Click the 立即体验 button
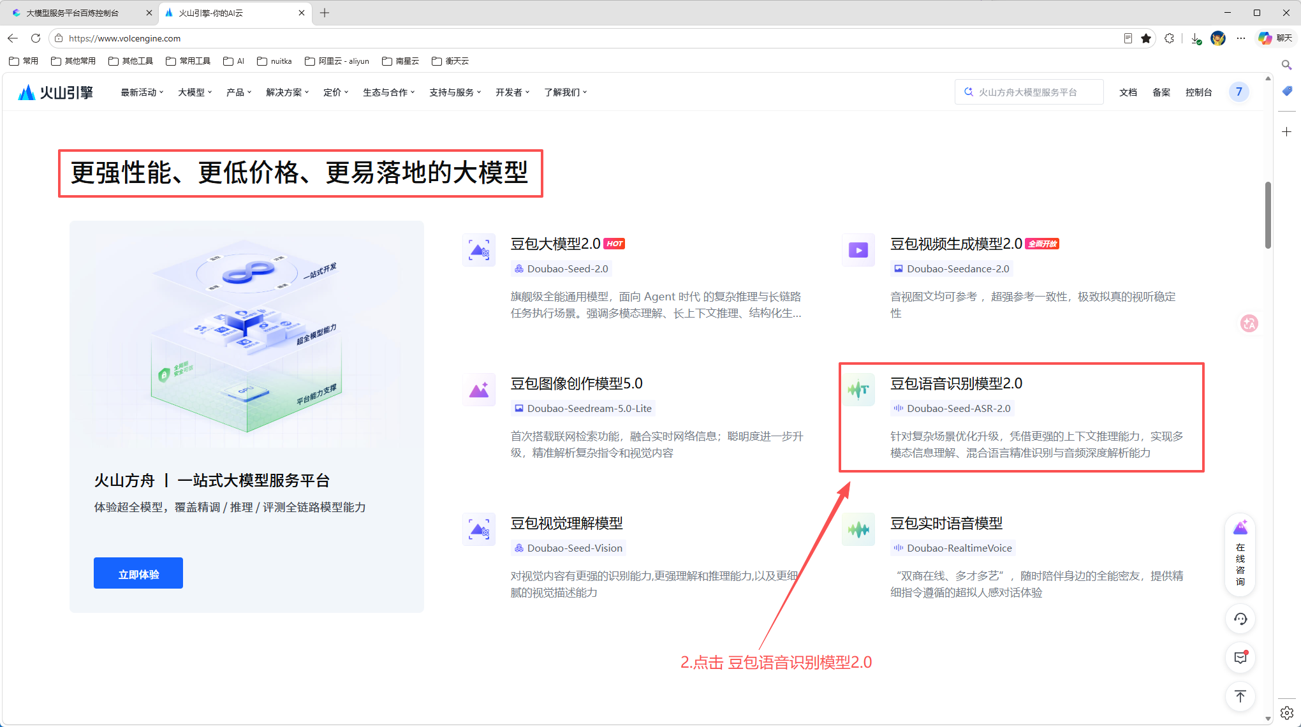Image resolution: width=1301 pixels, height=727 pixels. (x=138, y=573)
